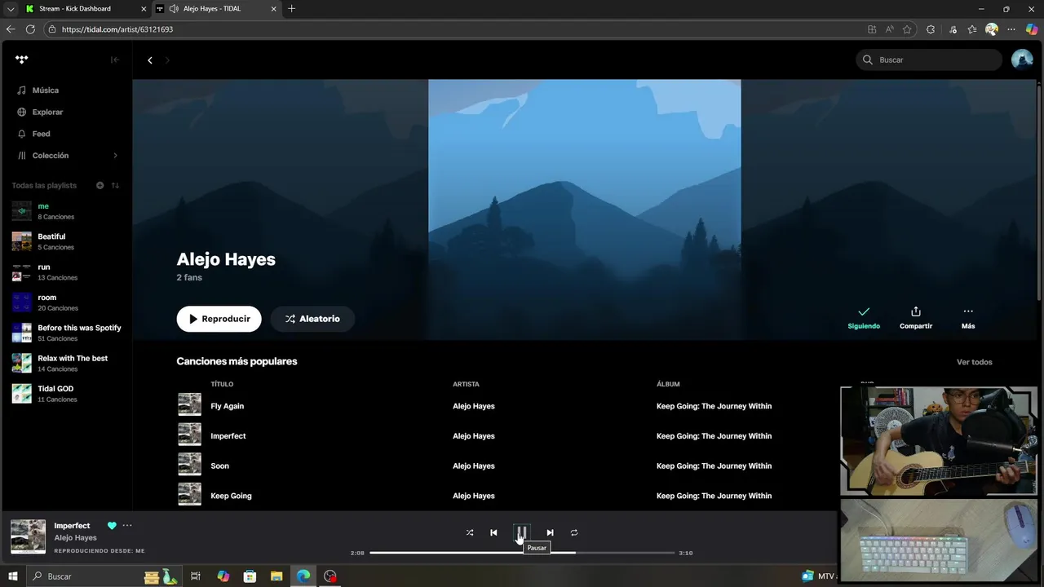Open artist link in Fly Again row
This screenshot has height=587, width=1044.
(x=474, y=406)
